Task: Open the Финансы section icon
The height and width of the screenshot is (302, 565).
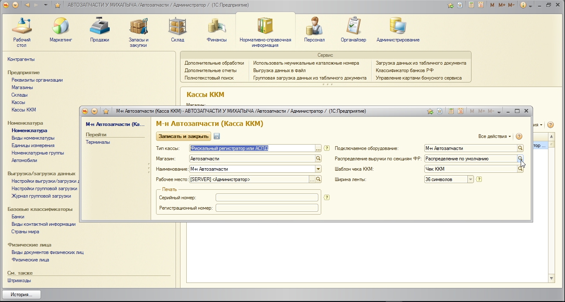Action: 216,27
